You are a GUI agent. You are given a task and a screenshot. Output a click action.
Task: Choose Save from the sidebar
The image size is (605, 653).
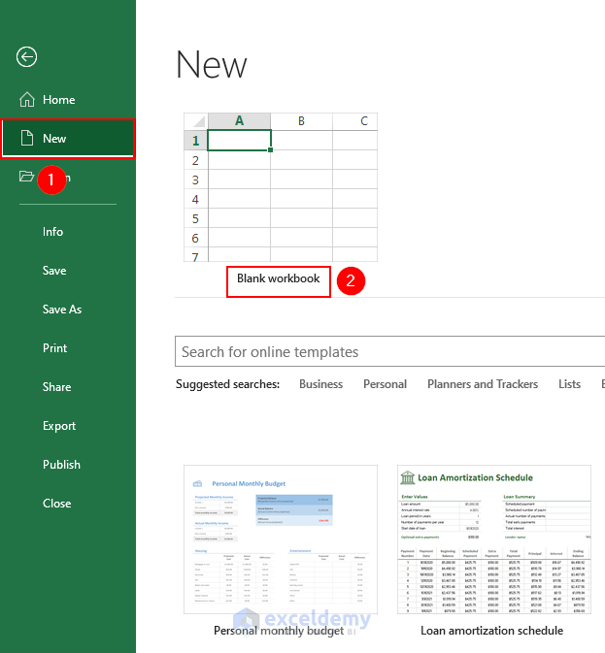pyautogui.click(x=54, y=271)
